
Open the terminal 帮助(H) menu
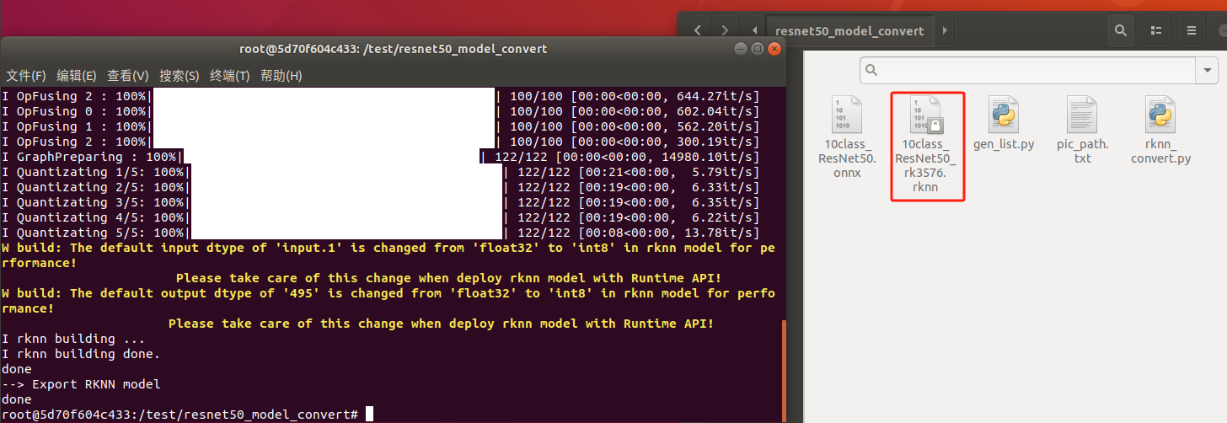281,76
